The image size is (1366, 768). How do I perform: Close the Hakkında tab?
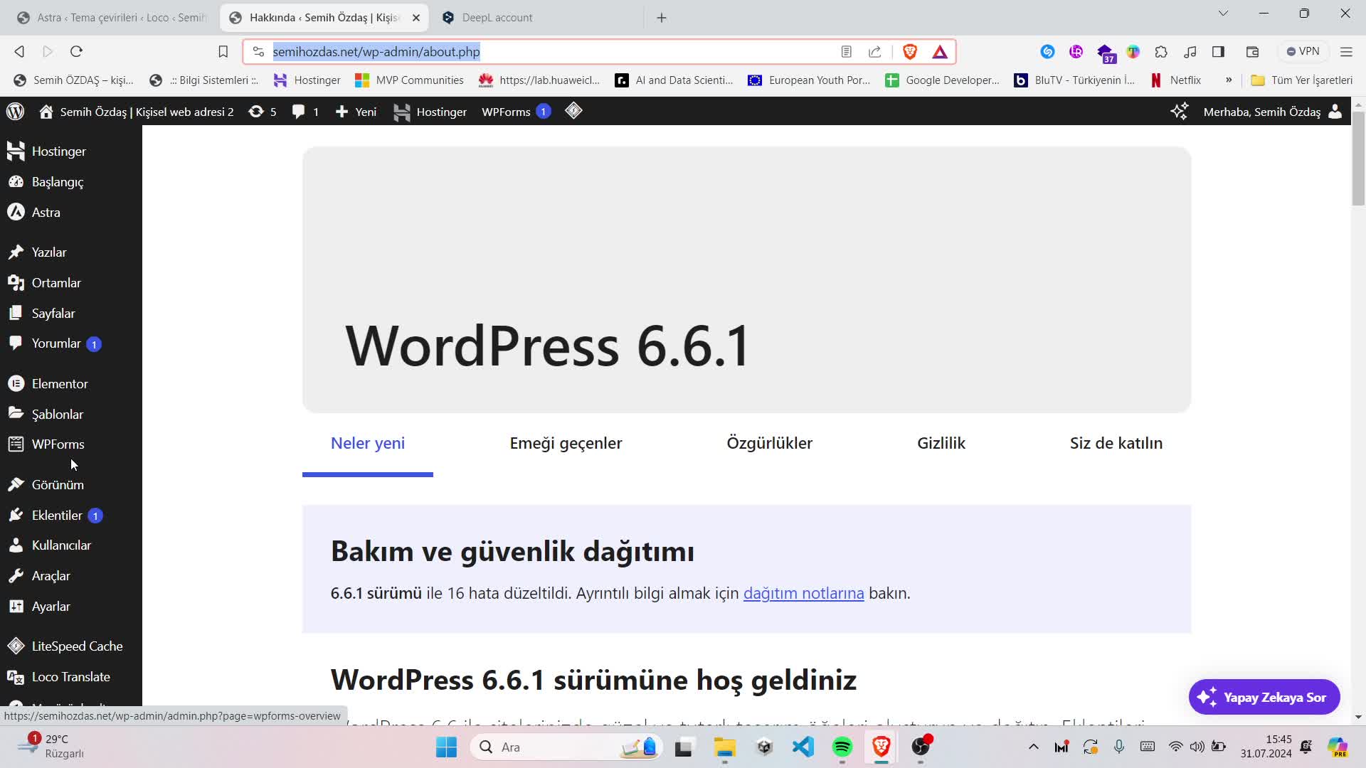pos(416,18)
